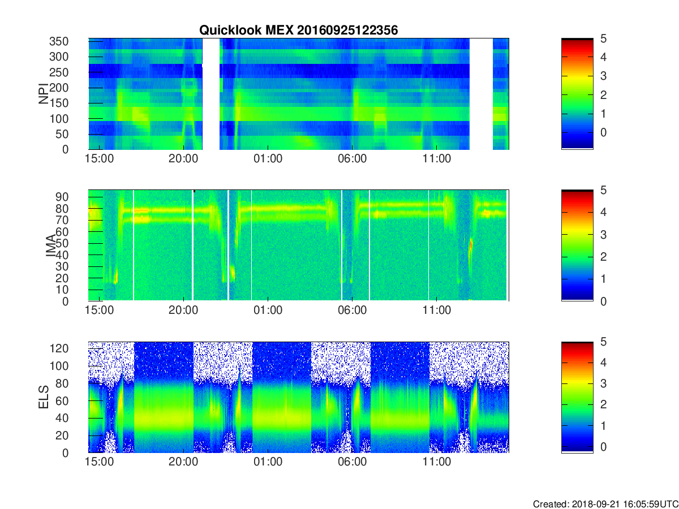
Task: Click the 11:00 tick under the IMA panel
Action: [437, 310]
